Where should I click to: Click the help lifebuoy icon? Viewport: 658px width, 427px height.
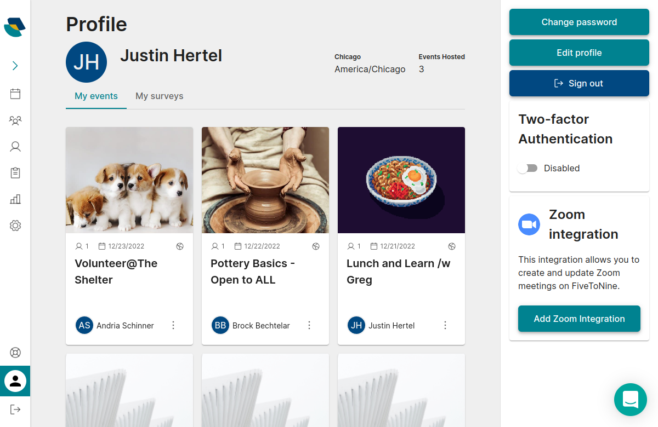[x=15, y=353]
